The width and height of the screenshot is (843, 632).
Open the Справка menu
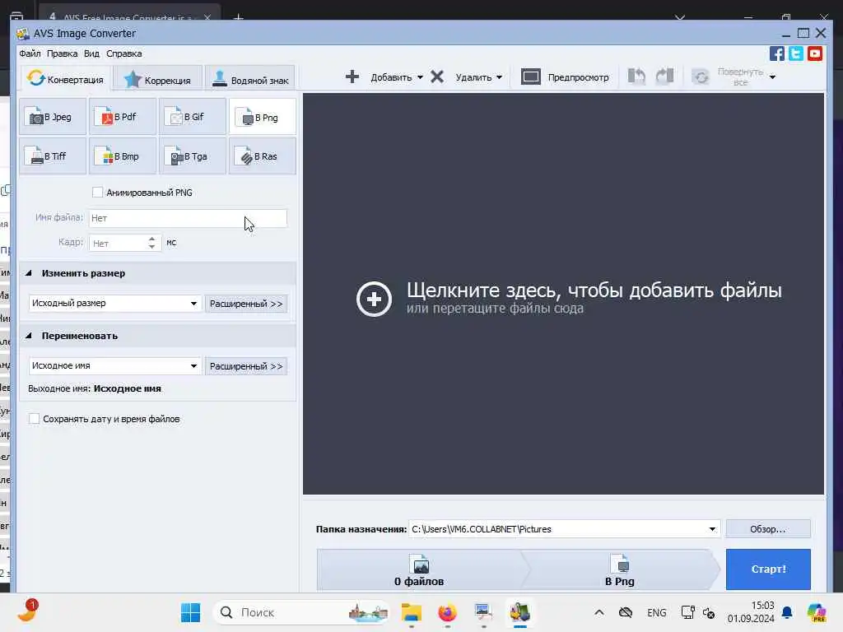[124, 53]
